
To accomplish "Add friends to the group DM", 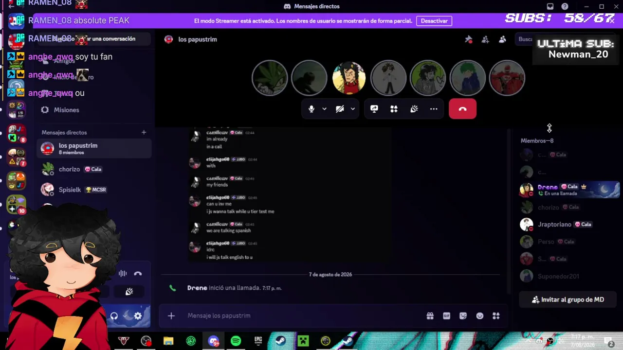I will [x=485, y=39].
